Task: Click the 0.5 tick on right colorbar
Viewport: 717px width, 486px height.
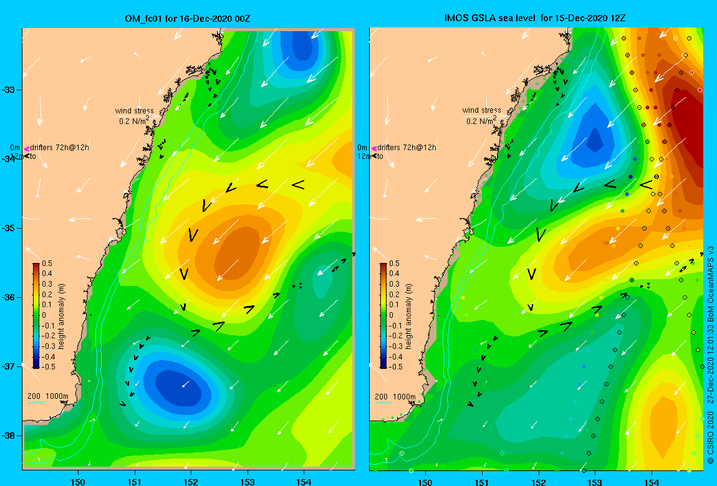Action: [394, 264]
